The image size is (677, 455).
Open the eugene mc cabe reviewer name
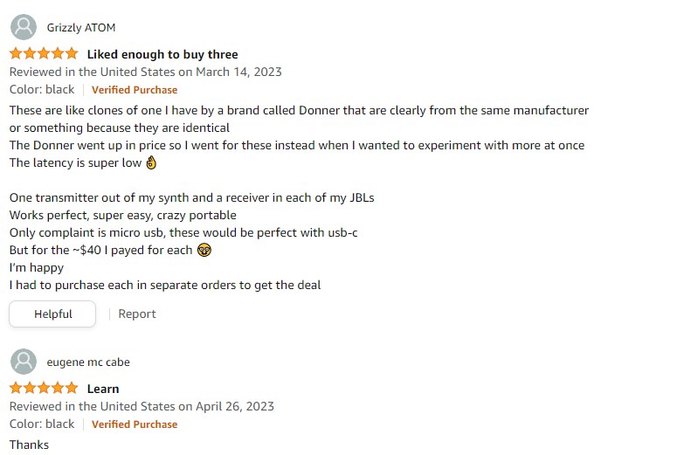click(88, 362)
